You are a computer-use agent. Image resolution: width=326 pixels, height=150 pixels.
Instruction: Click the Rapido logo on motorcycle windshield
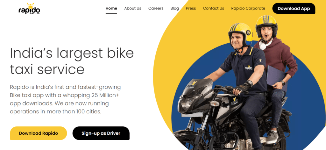(191, 85)
